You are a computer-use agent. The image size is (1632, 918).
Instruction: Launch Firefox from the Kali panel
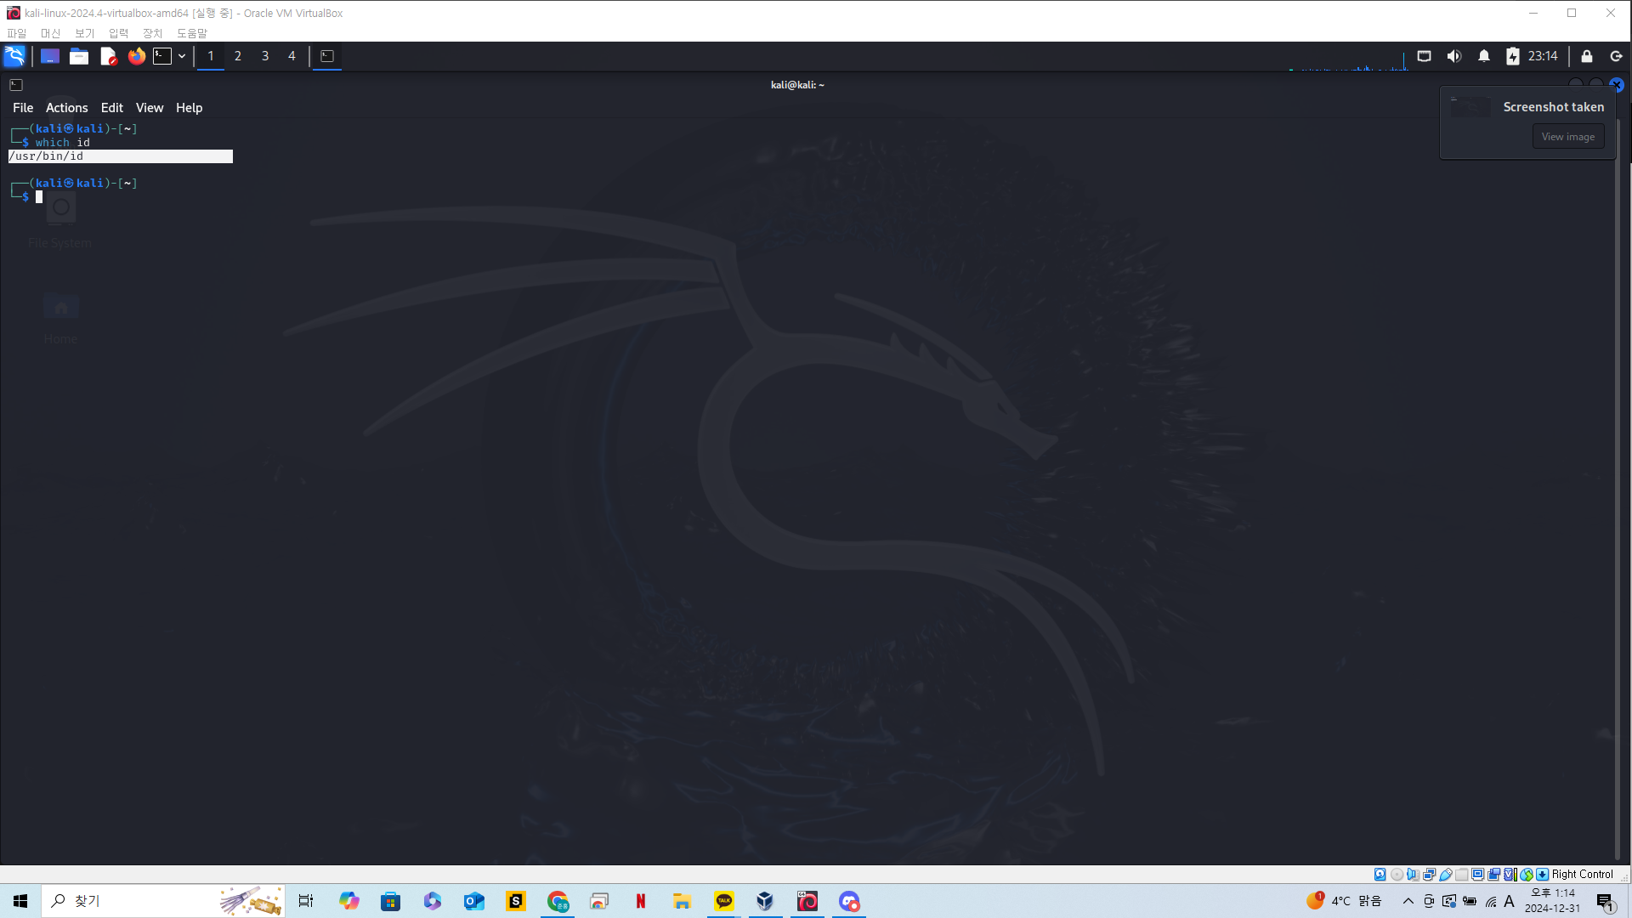[136, 56]
